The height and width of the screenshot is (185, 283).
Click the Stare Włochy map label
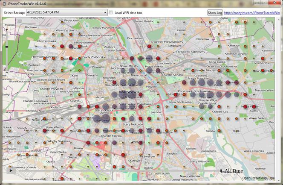pyautogui.click(x=55, y=127)
